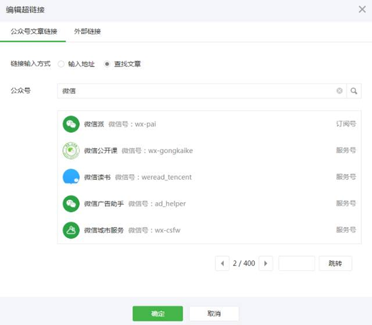Click the 微信广告助手 avatar icon

pos(71,203)
